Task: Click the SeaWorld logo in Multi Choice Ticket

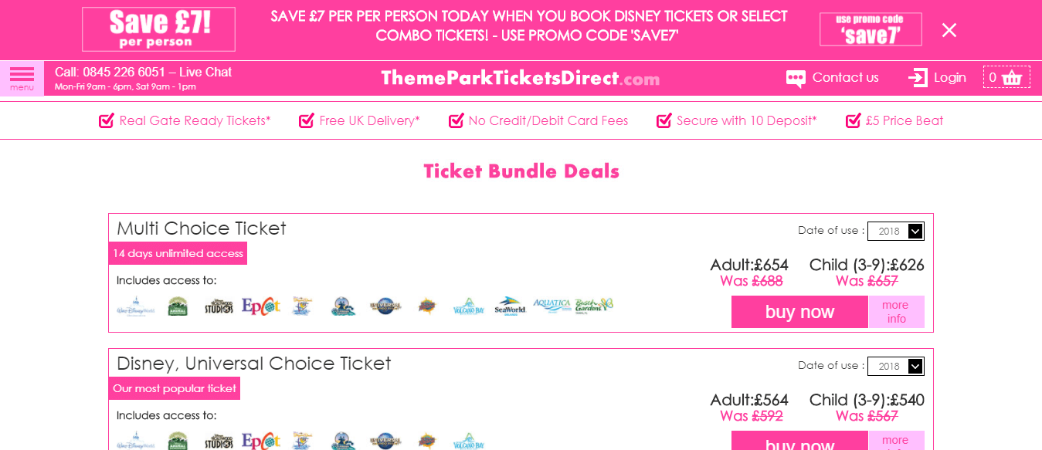Action: click(510, 306)
